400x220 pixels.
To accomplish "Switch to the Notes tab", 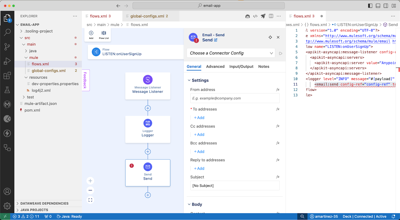I will click(264, 66).
